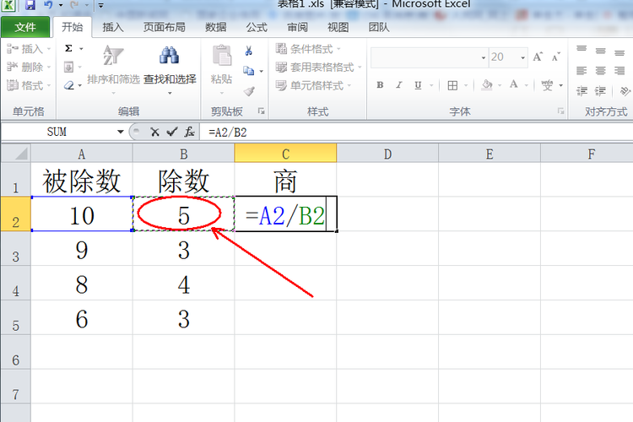Click the Font Color A icon
Viewport: 633px width, 422px height.
tap(513, 84)
